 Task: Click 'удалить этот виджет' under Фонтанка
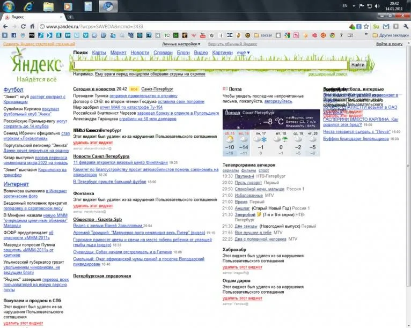(x=93, y=206)
